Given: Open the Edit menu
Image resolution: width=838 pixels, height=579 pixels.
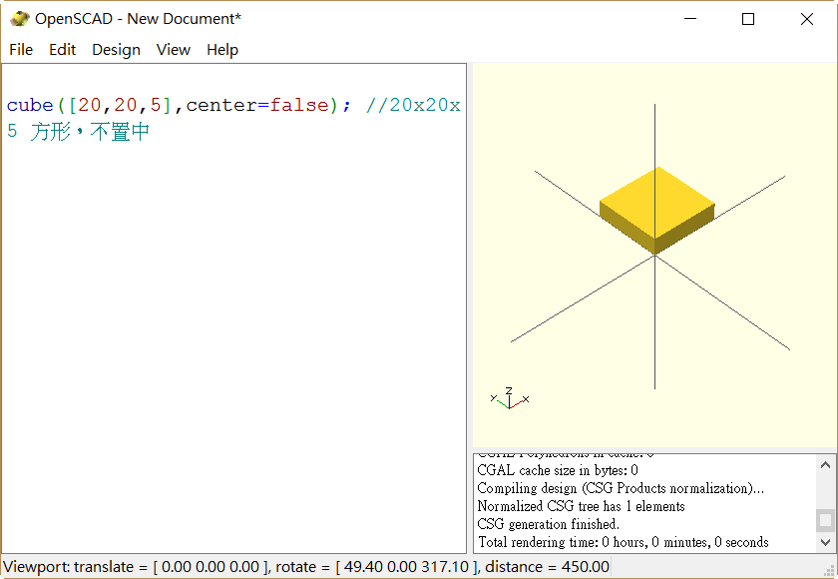Looking at the screenshot, I should (62, 50).
